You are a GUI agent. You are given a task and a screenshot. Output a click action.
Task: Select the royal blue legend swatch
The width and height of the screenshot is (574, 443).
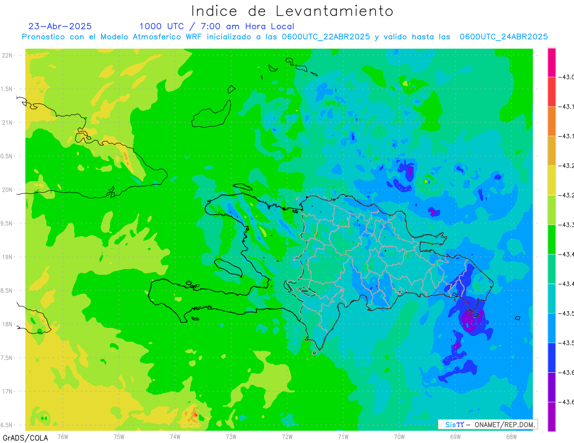coord(552,357)
